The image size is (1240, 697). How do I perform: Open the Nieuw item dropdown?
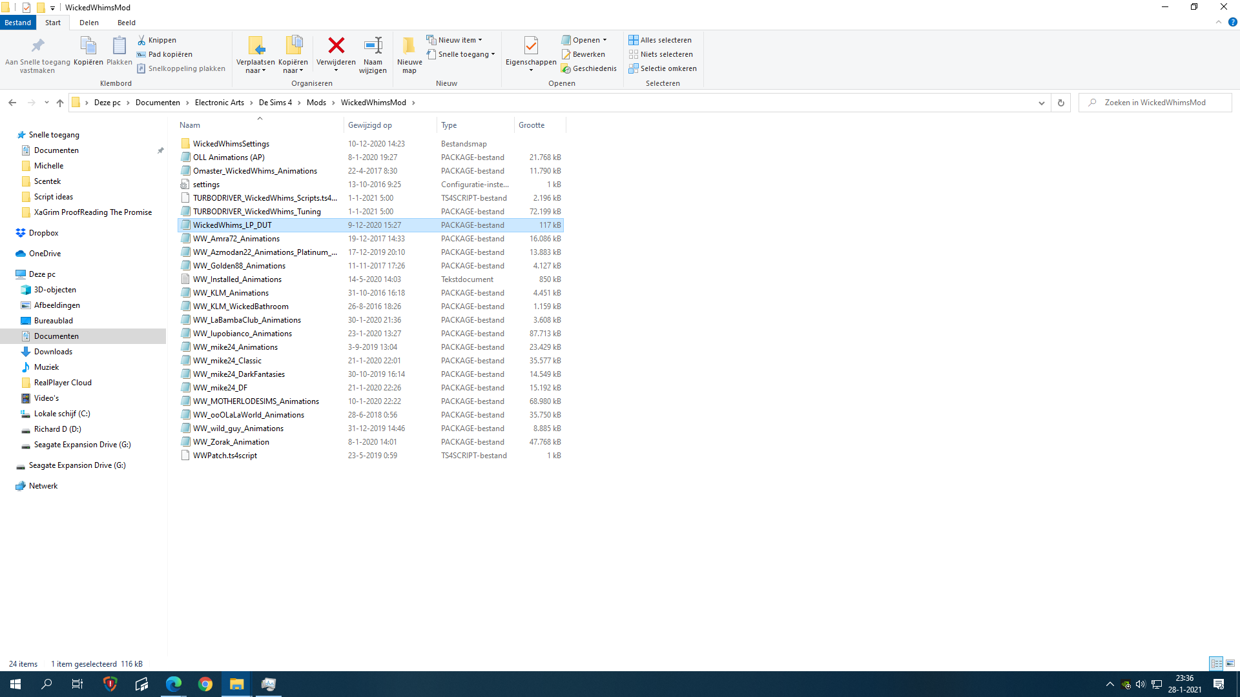pyautogui.click(x=454, y=40)
